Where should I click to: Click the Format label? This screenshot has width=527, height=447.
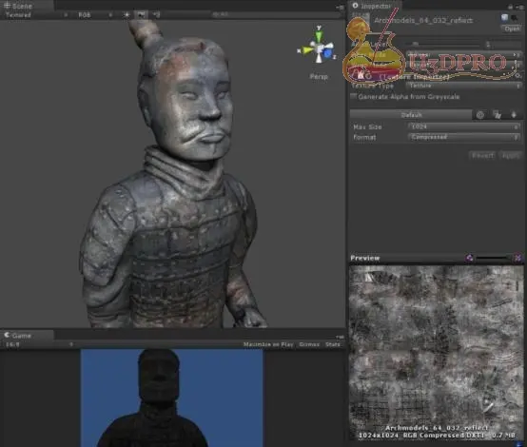pos(364,137)
